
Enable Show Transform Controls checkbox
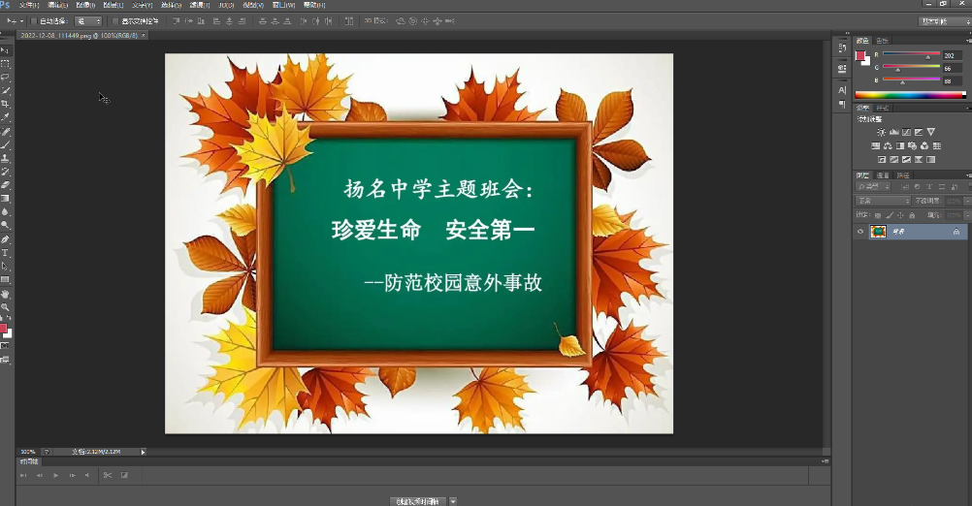(115, 20)
